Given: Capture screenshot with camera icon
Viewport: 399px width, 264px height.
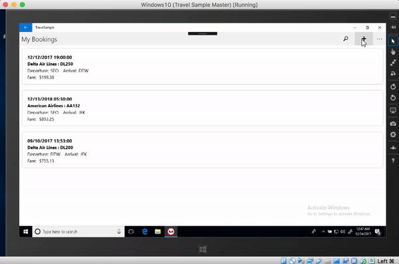Looking at the screenshot, I should click(x=393, y=124).
